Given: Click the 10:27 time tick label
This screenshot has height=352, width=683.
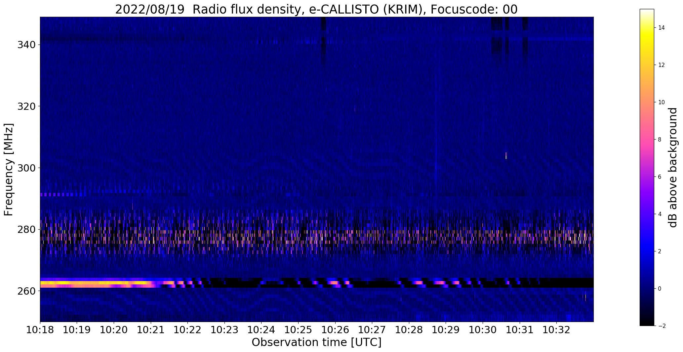Looking at the screenshot, I should tap(372, 330).
